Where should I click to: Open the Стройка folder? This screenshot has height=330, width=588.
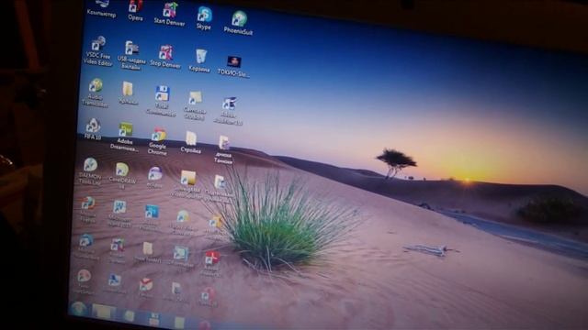click(x=191, y=142)
